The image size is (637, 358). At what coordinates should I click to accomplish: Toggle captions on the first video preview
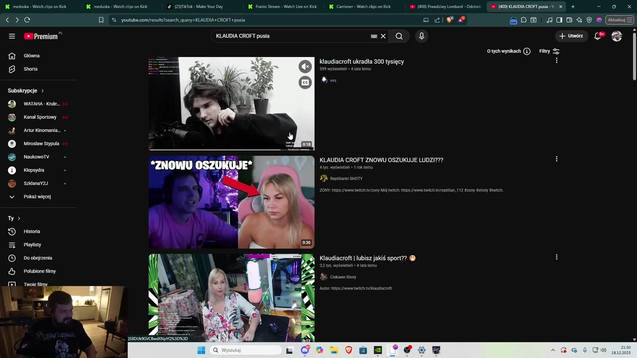pyautogui.click(x=305, y=83)
